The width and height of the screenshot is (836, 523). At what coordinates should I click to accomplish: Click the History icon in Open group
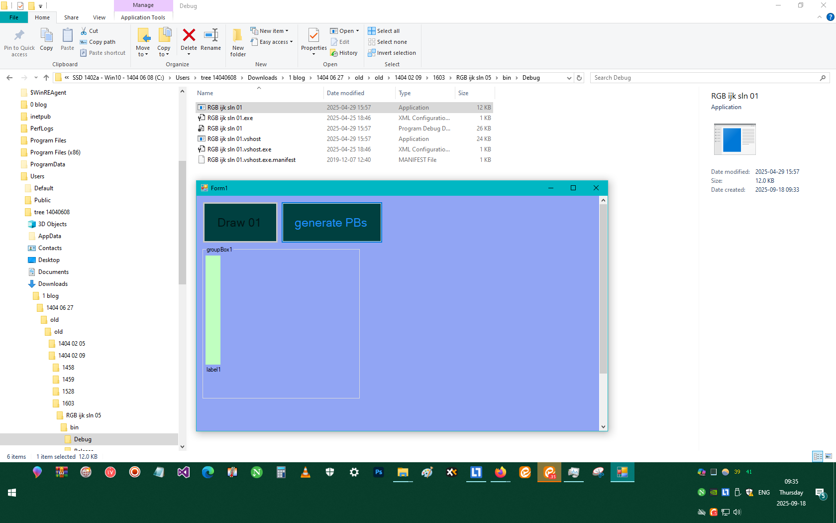pyautogui.click(x=344, y=53)
